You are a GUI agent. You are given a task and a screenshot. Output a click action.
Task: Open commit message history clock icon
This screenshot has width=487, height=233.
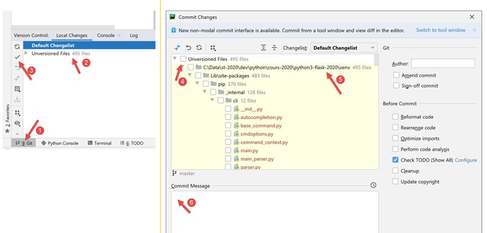[373, 185]
